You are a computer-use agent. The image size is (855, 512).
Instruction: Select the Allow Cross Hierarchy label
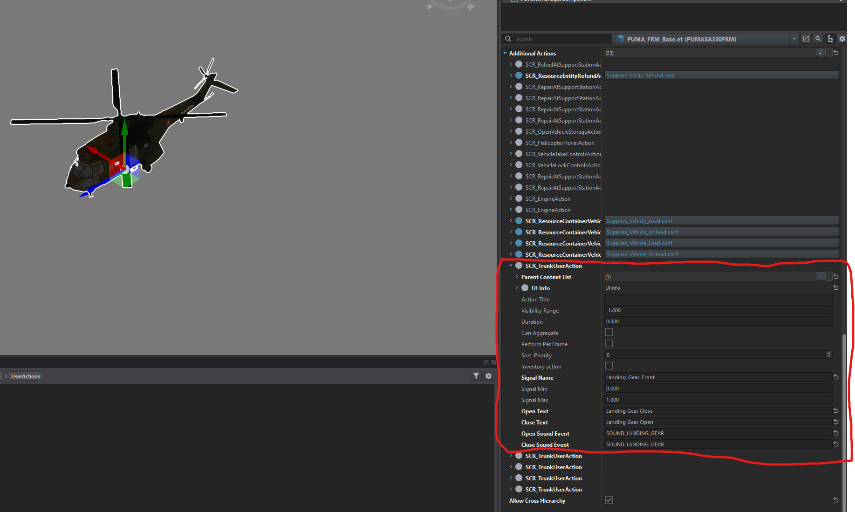pyautogui.click(x=537, y=501)
